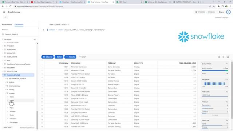
Task: Close the Drop Schemas - Snowflake browser tab
Action: [113, 2]
